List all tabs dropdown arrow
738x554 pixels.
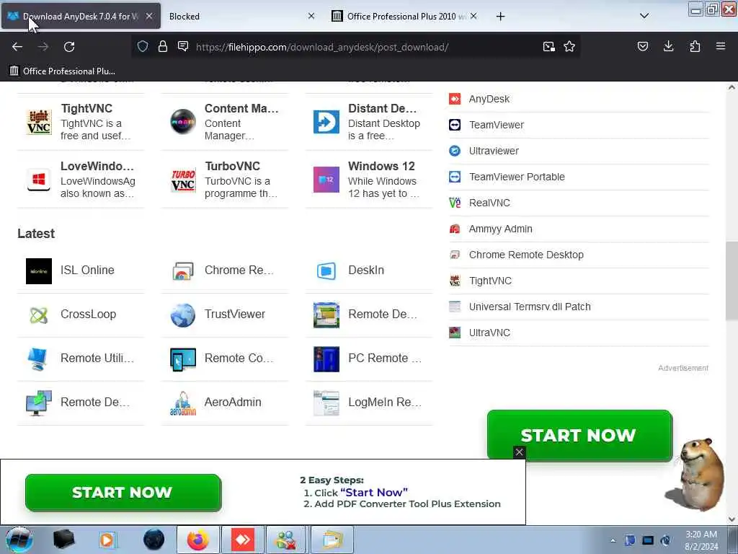[x=644, y=16]
